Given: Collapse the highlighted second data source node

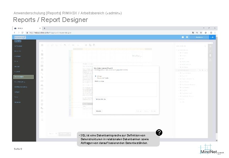Looking at the screenshot, I should point(177,70).
